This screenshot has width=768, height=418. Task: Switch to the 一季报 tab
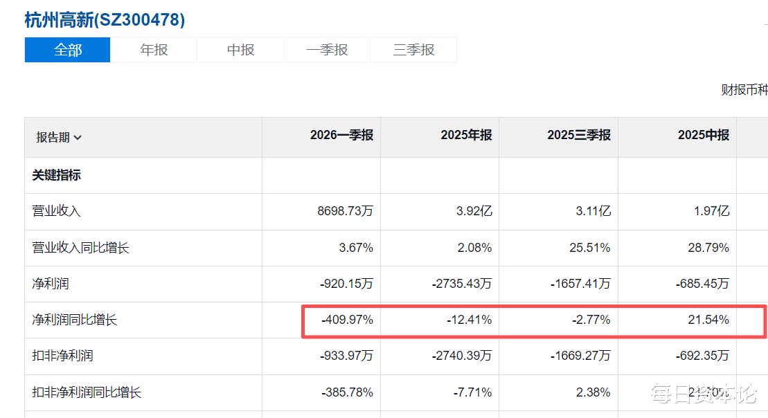click(x=327, y=50)
